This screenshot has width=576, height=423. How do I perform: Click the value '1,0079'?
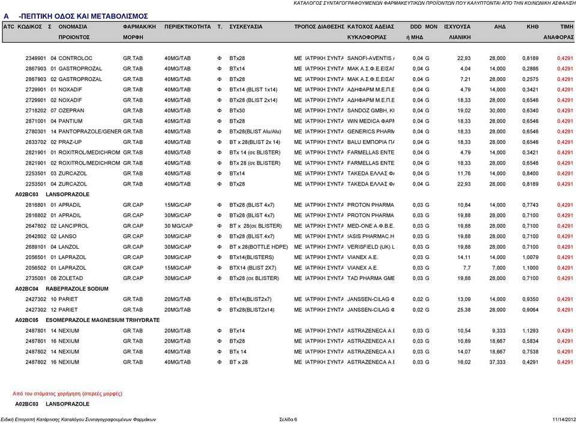click(x=530, y=257)
